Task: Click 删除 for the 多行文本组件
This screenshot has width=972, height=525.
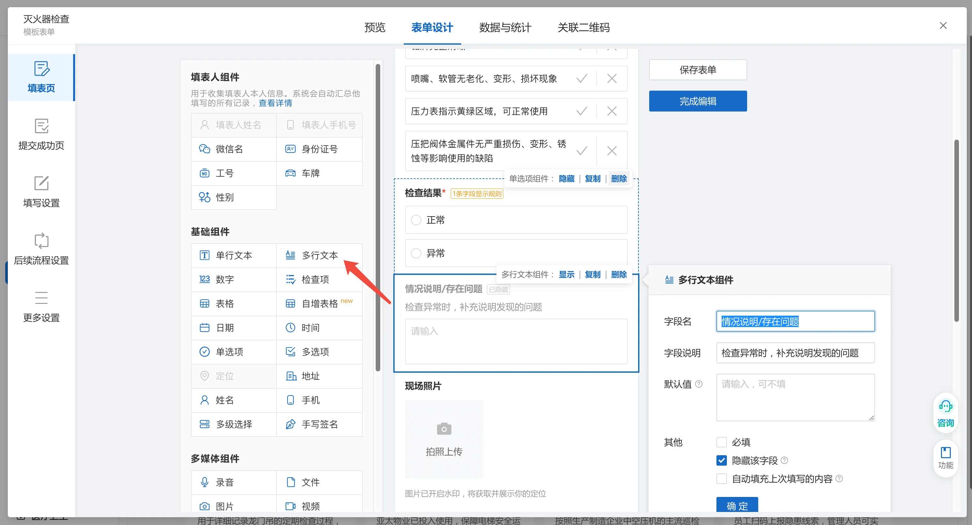Action: pyautogui.click(x=619, y=274)
